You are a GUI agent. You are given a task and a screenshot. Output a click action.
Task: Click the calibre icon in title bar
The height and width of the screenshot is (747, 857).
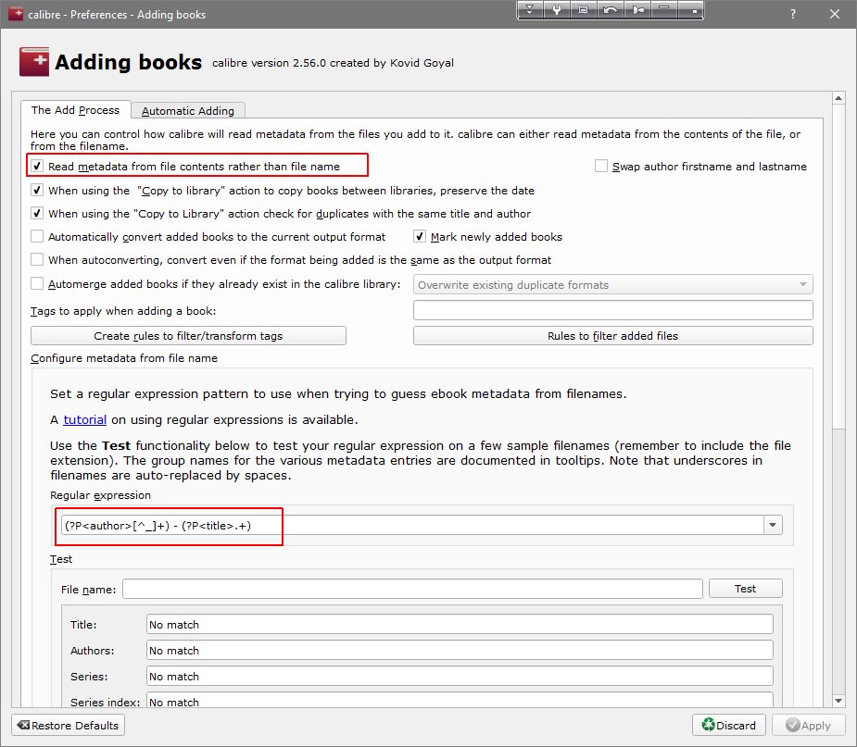coord(16,14)
